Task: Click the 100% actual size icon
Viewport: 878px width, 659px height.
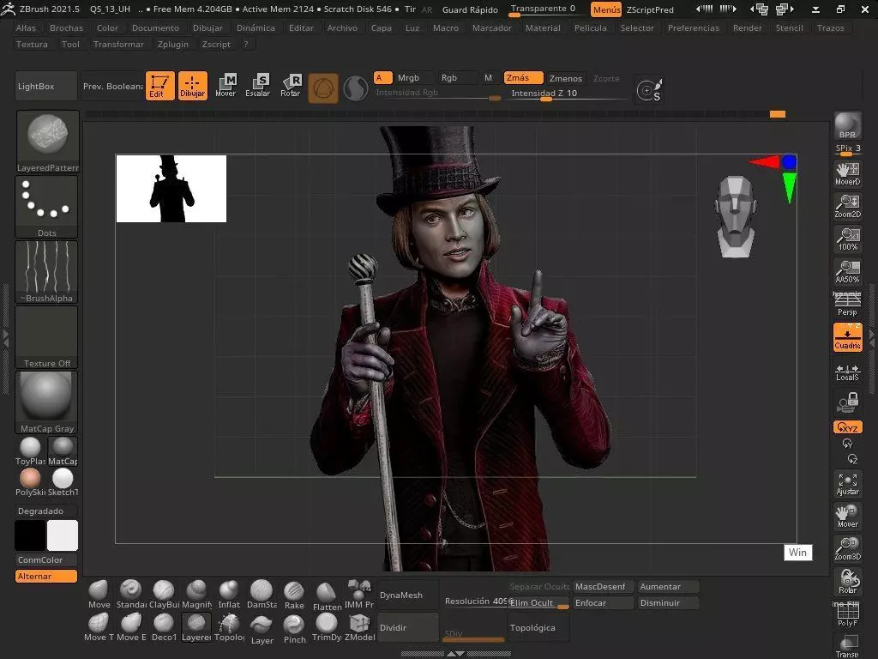Action: (847, 239)
